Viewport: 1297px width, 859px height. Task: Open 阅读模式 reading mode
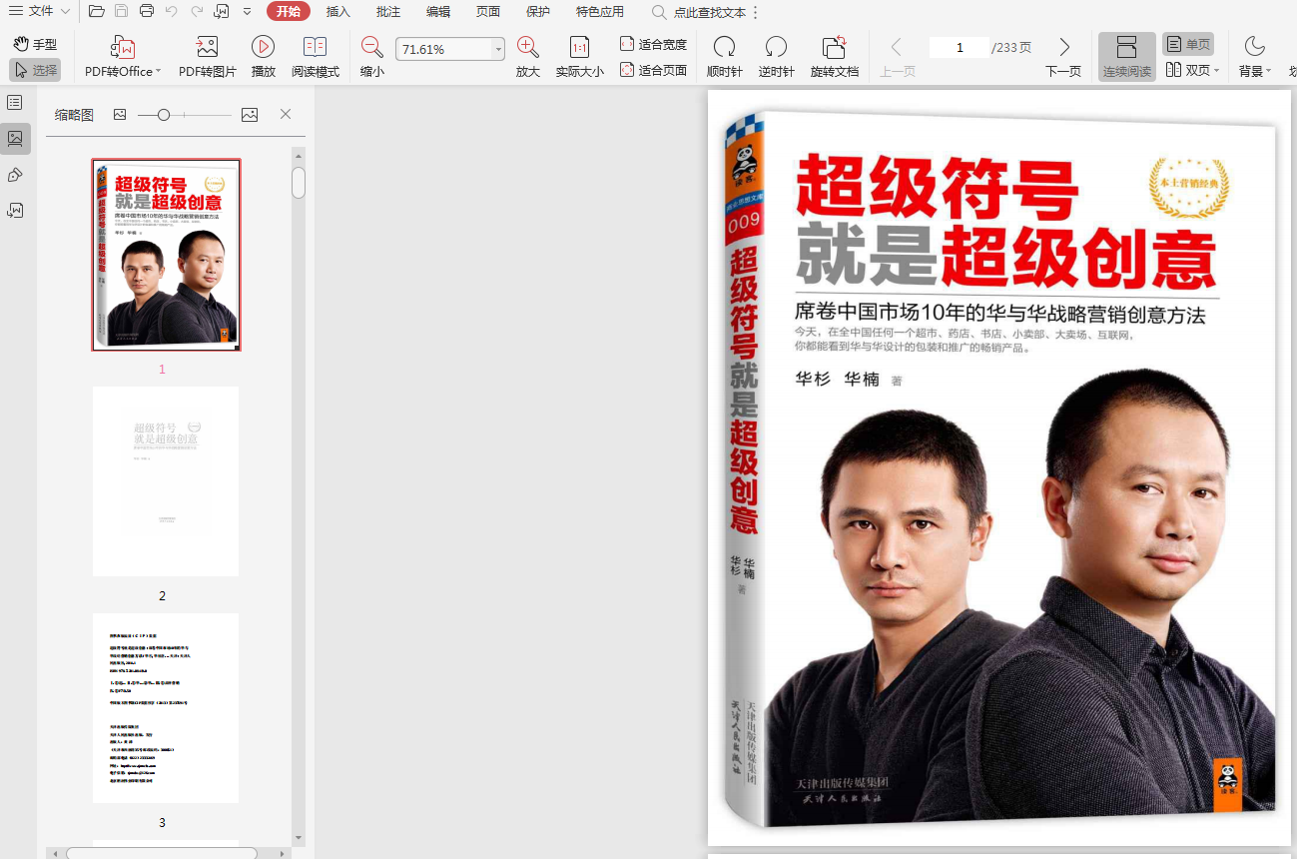pos(316,48)
